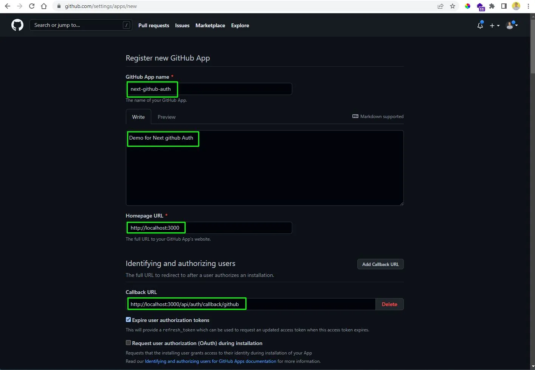Viewport: 535px width, 370px height.
Task: Uncheck Expire user authorization tokens
Action: click(x=128, y=320)
